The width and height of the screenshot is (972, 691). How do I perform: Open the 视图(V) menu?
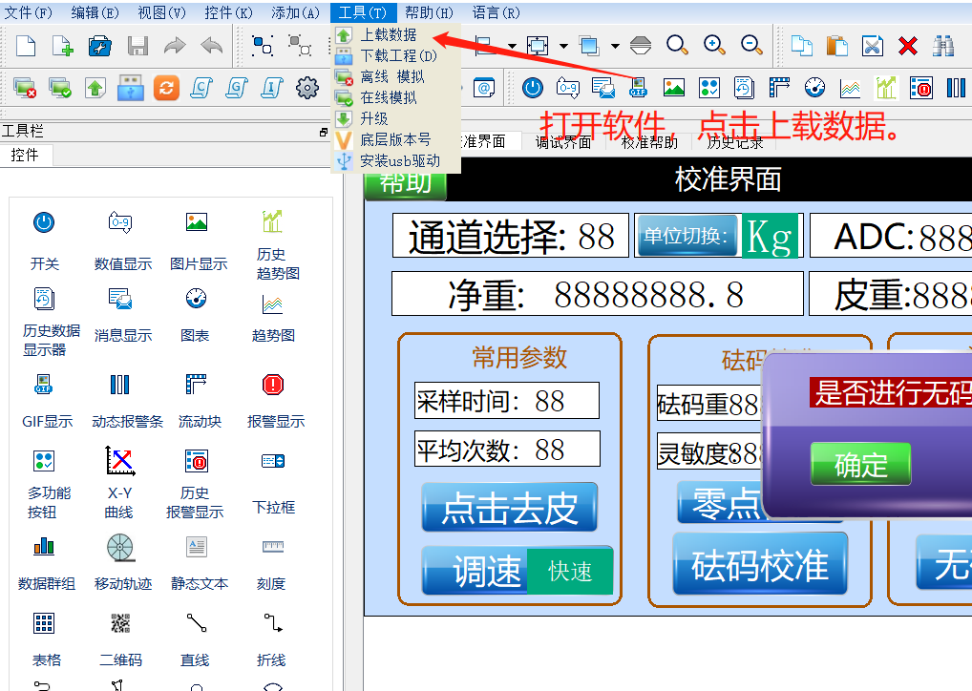161,12
